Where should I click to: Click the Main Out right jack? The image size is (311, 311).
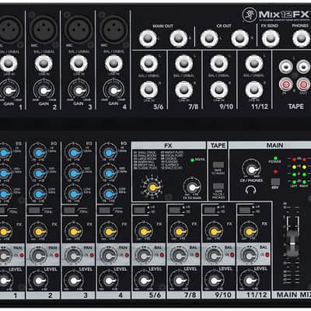point(179,38)
